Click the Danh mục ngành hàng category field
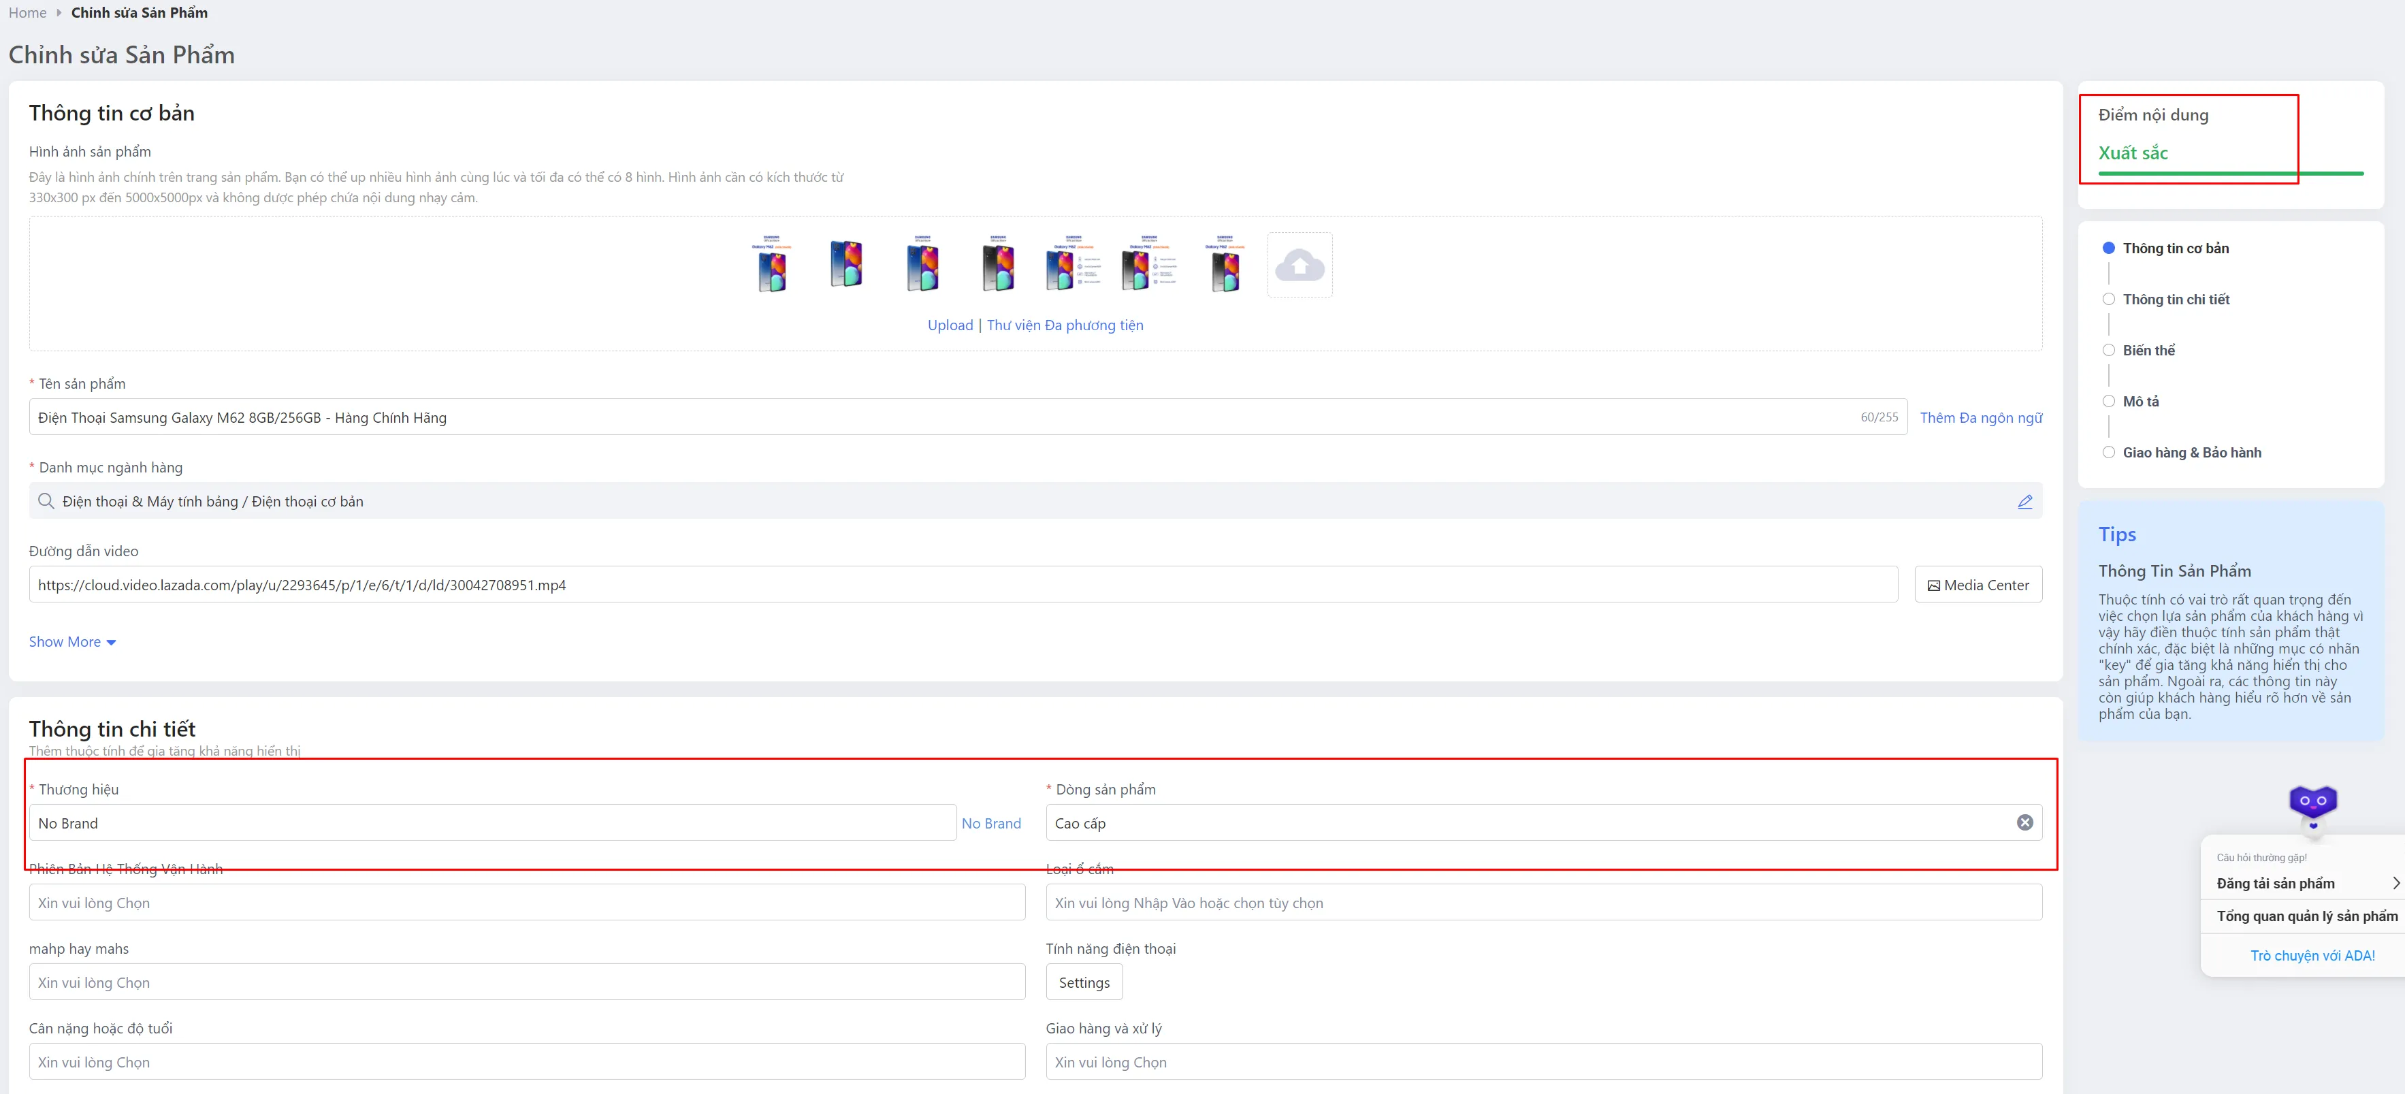This screenshot has height=1094, width=2405. click(1035, 500)
